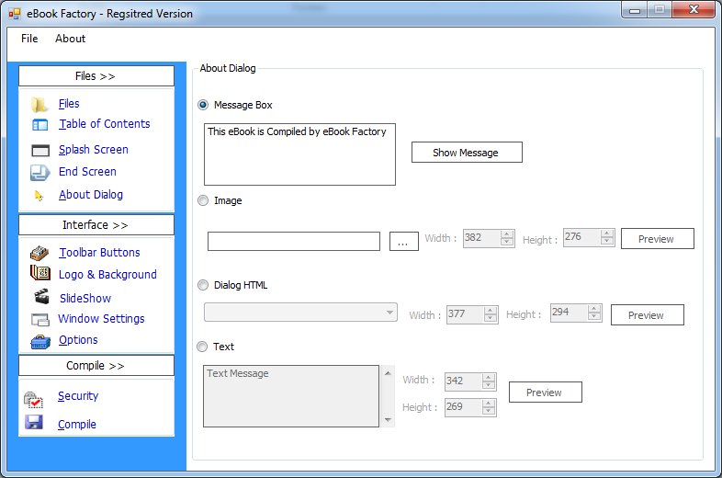Increase Dialog HTML Width 377 up arrow
This screenshot has width=722, height=478.
pos(491,311)
